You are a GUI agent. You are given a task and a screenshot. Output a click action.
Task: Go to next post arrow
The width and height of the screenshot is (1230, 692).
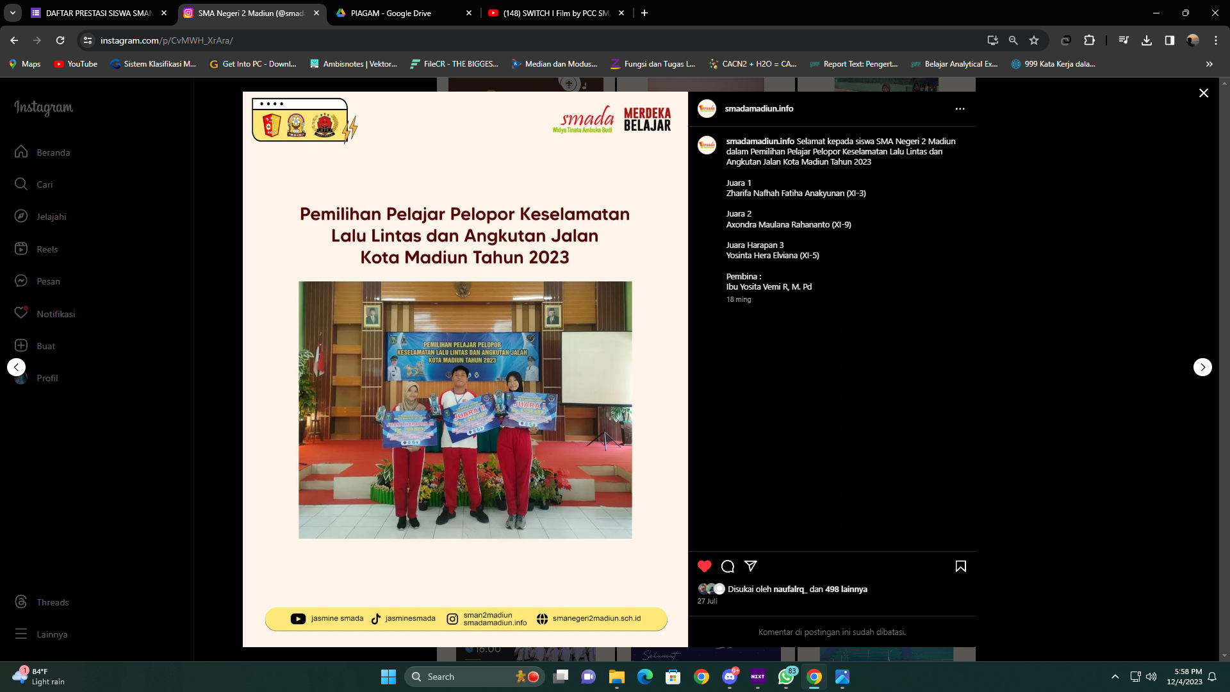(x=1202, y=367)
